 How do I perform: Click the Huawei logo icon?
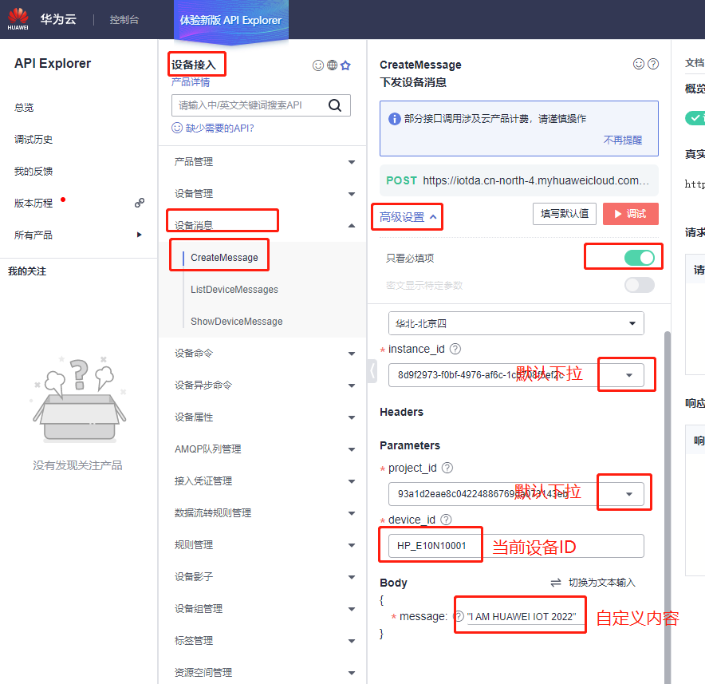(18, 19)
